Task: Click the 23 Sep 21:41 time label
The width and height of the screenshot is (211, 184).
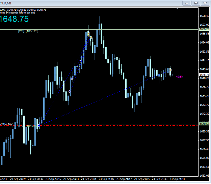Action: 177,179
